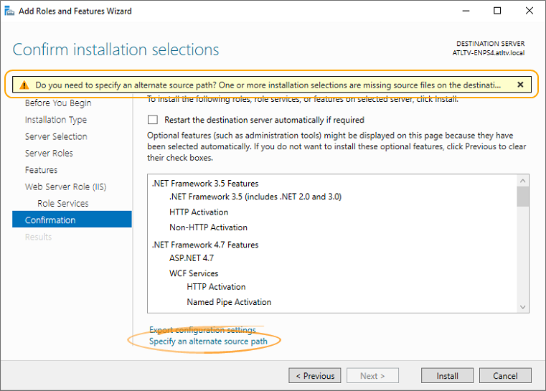The height and width of the screenshot is (391, 546).
Task: Click the disabled Next button
Action: pos(372,376)
